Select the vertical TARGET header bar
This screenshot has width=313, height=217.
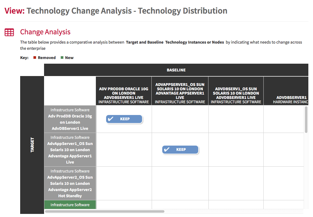[32, 145]
